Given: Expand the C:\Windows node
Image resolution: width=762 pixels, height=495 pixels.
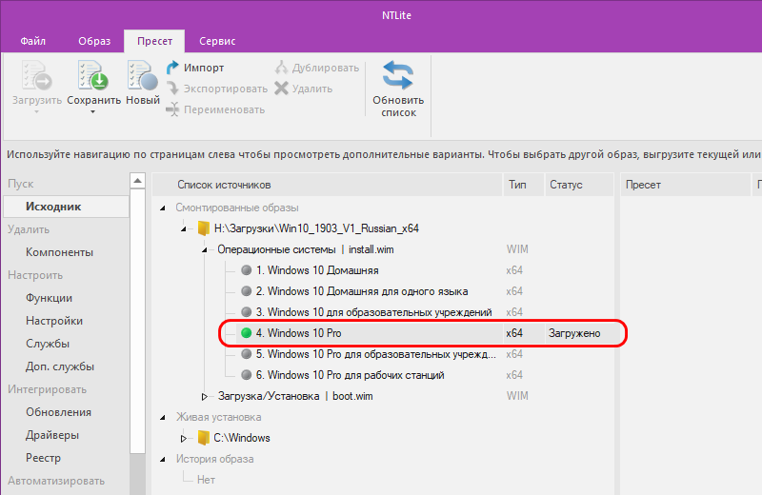Looking at the screenshot, I should click(x=184, y=438).
